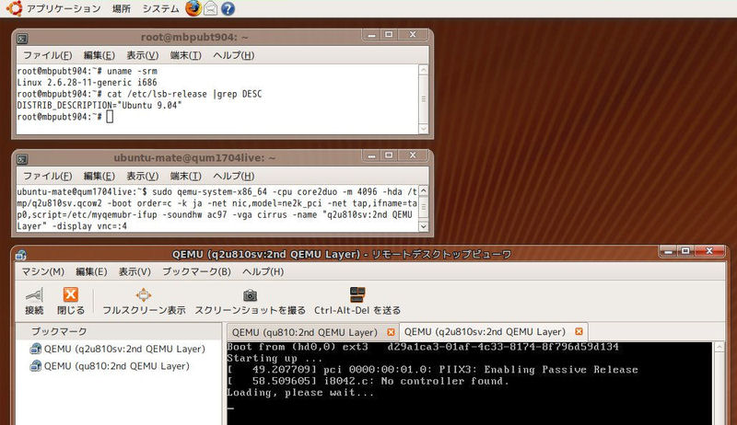The image size is (737, 425).
Task: Open ヘルプ menu in root@mbpubt904 terminal
Action: [x=234, y=55]
